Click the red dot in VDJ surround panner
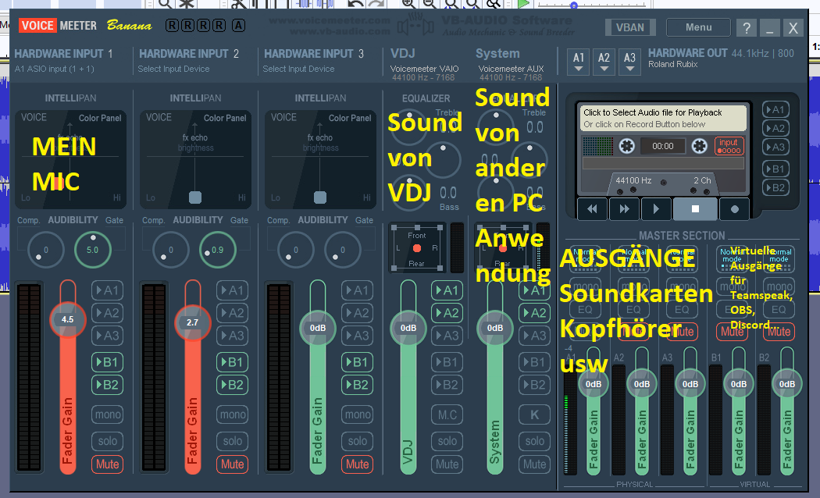 417,248
